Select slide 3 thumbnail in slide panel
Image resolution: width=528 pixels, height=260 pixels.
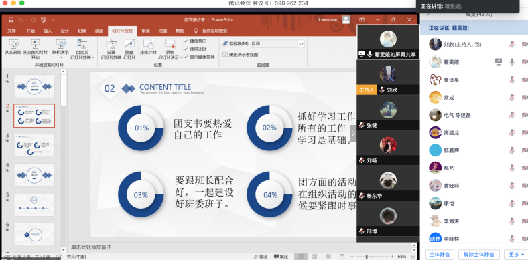(34, 145)
